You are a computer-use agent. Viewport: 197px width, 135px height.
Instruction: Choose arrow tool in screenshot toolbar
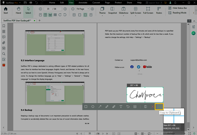100,107
